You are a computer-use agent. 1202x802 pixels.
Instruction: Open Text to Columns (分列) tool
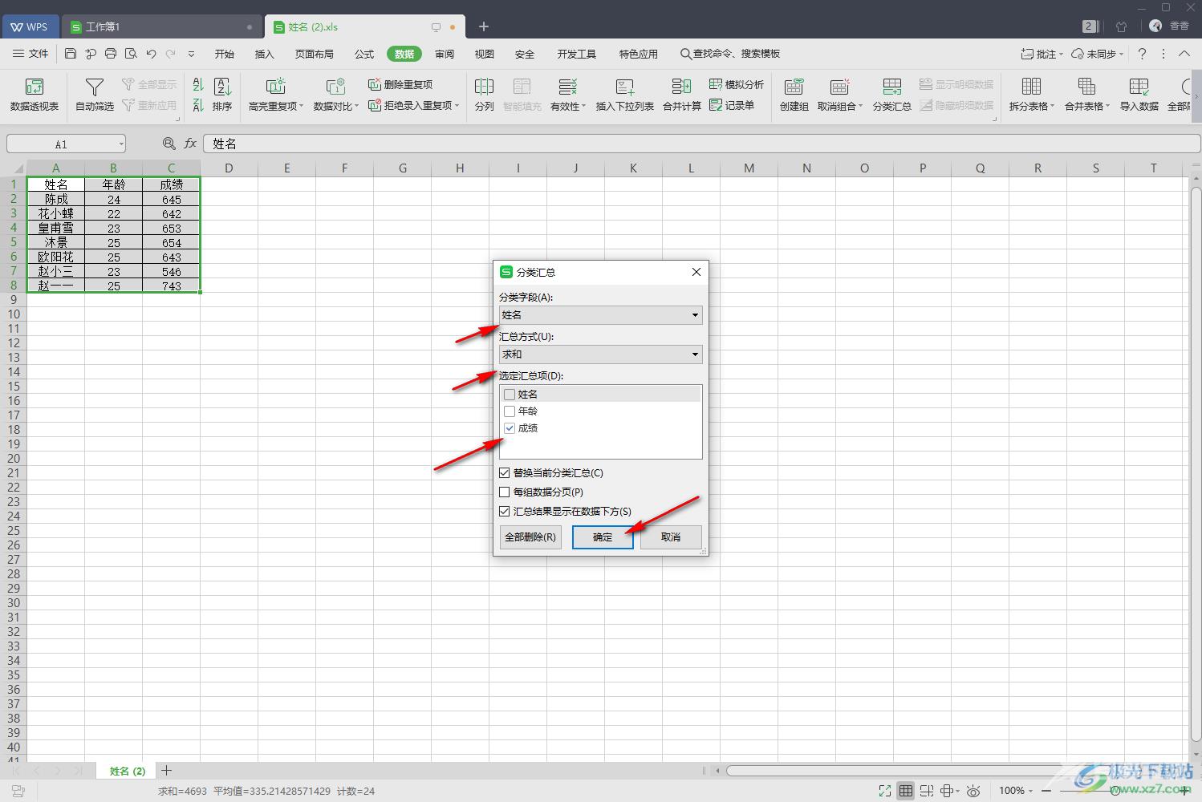[x=484, y=94]
